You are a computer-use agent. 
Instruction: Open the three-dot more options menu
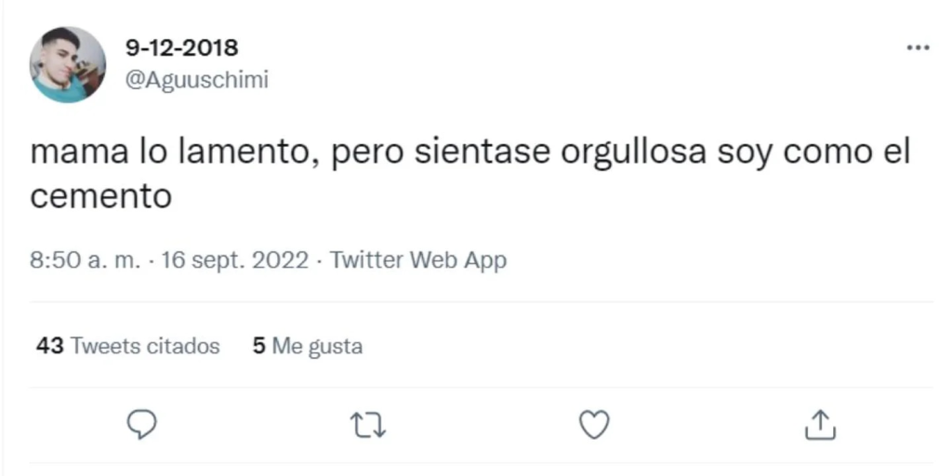coord(918,47)
